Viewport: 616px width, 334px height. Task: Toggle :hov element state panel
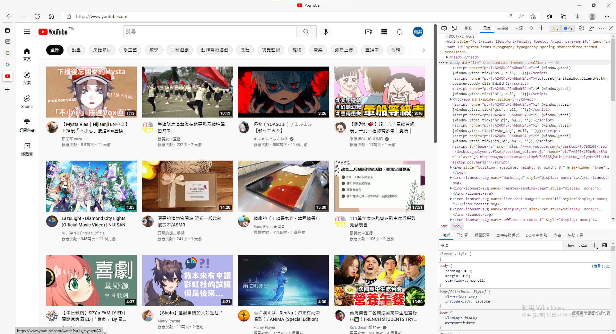pos(570,245)
